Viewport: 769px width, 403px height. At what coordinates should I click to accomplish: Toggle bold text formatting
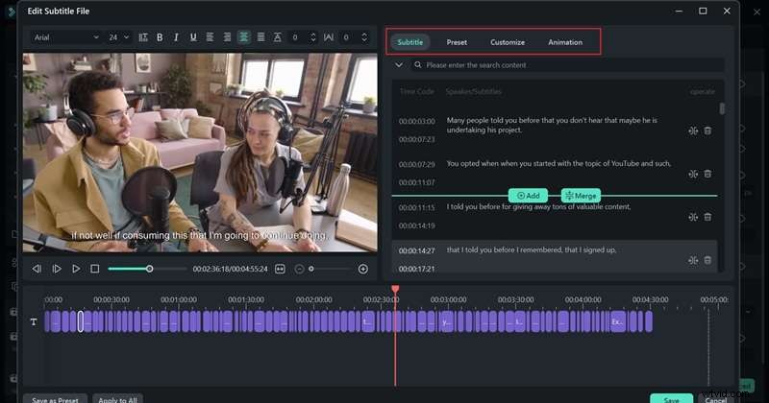(160, 37)
